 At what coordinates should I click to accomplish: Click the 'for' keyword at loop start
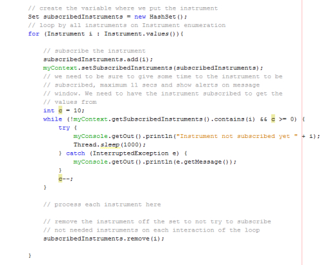(x=34, y=34)
